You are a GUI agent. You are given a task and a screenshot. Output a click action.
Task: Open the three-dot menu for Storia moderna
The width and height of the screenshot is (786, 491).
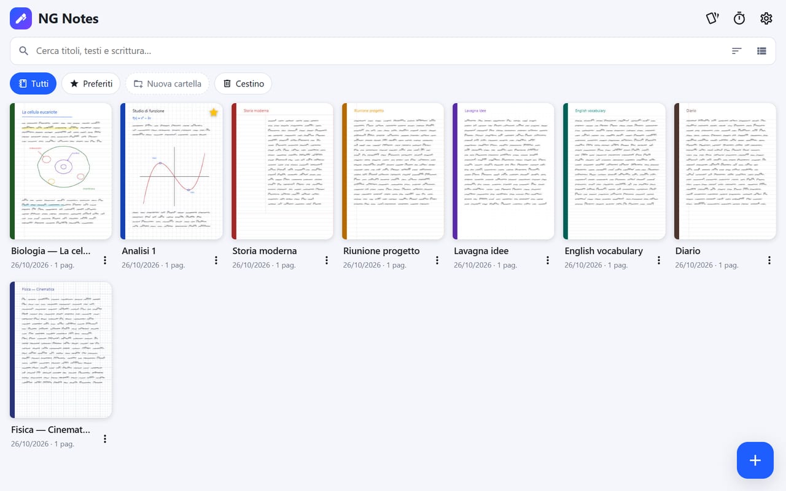(x=327, y=260)
